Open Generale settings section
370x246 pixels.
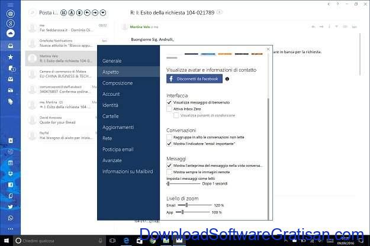pyautogui.click(x=128, y=61)
